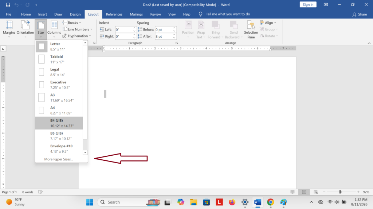Switch to the References tab

click(114, 14)
